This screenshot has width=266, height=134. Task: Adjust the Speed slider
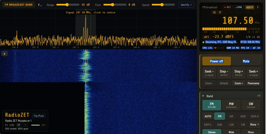click(x=163, y=5)
